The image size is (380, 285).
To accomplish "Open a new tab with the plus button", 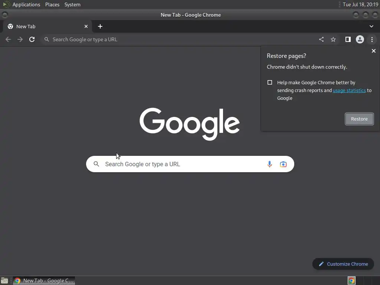I will click(100, 26).
